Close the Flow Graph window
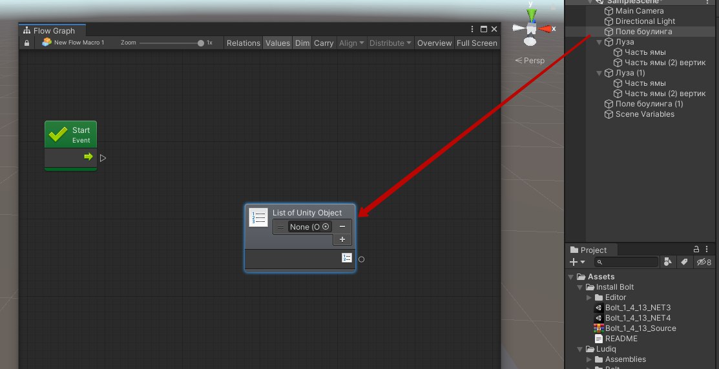 (x=494, y=29)
